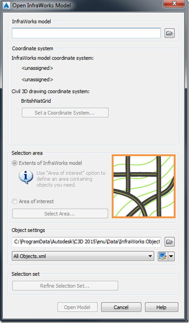
Task: Click the Open Model button
Action: pyautogui.click(x=77, y=307)
